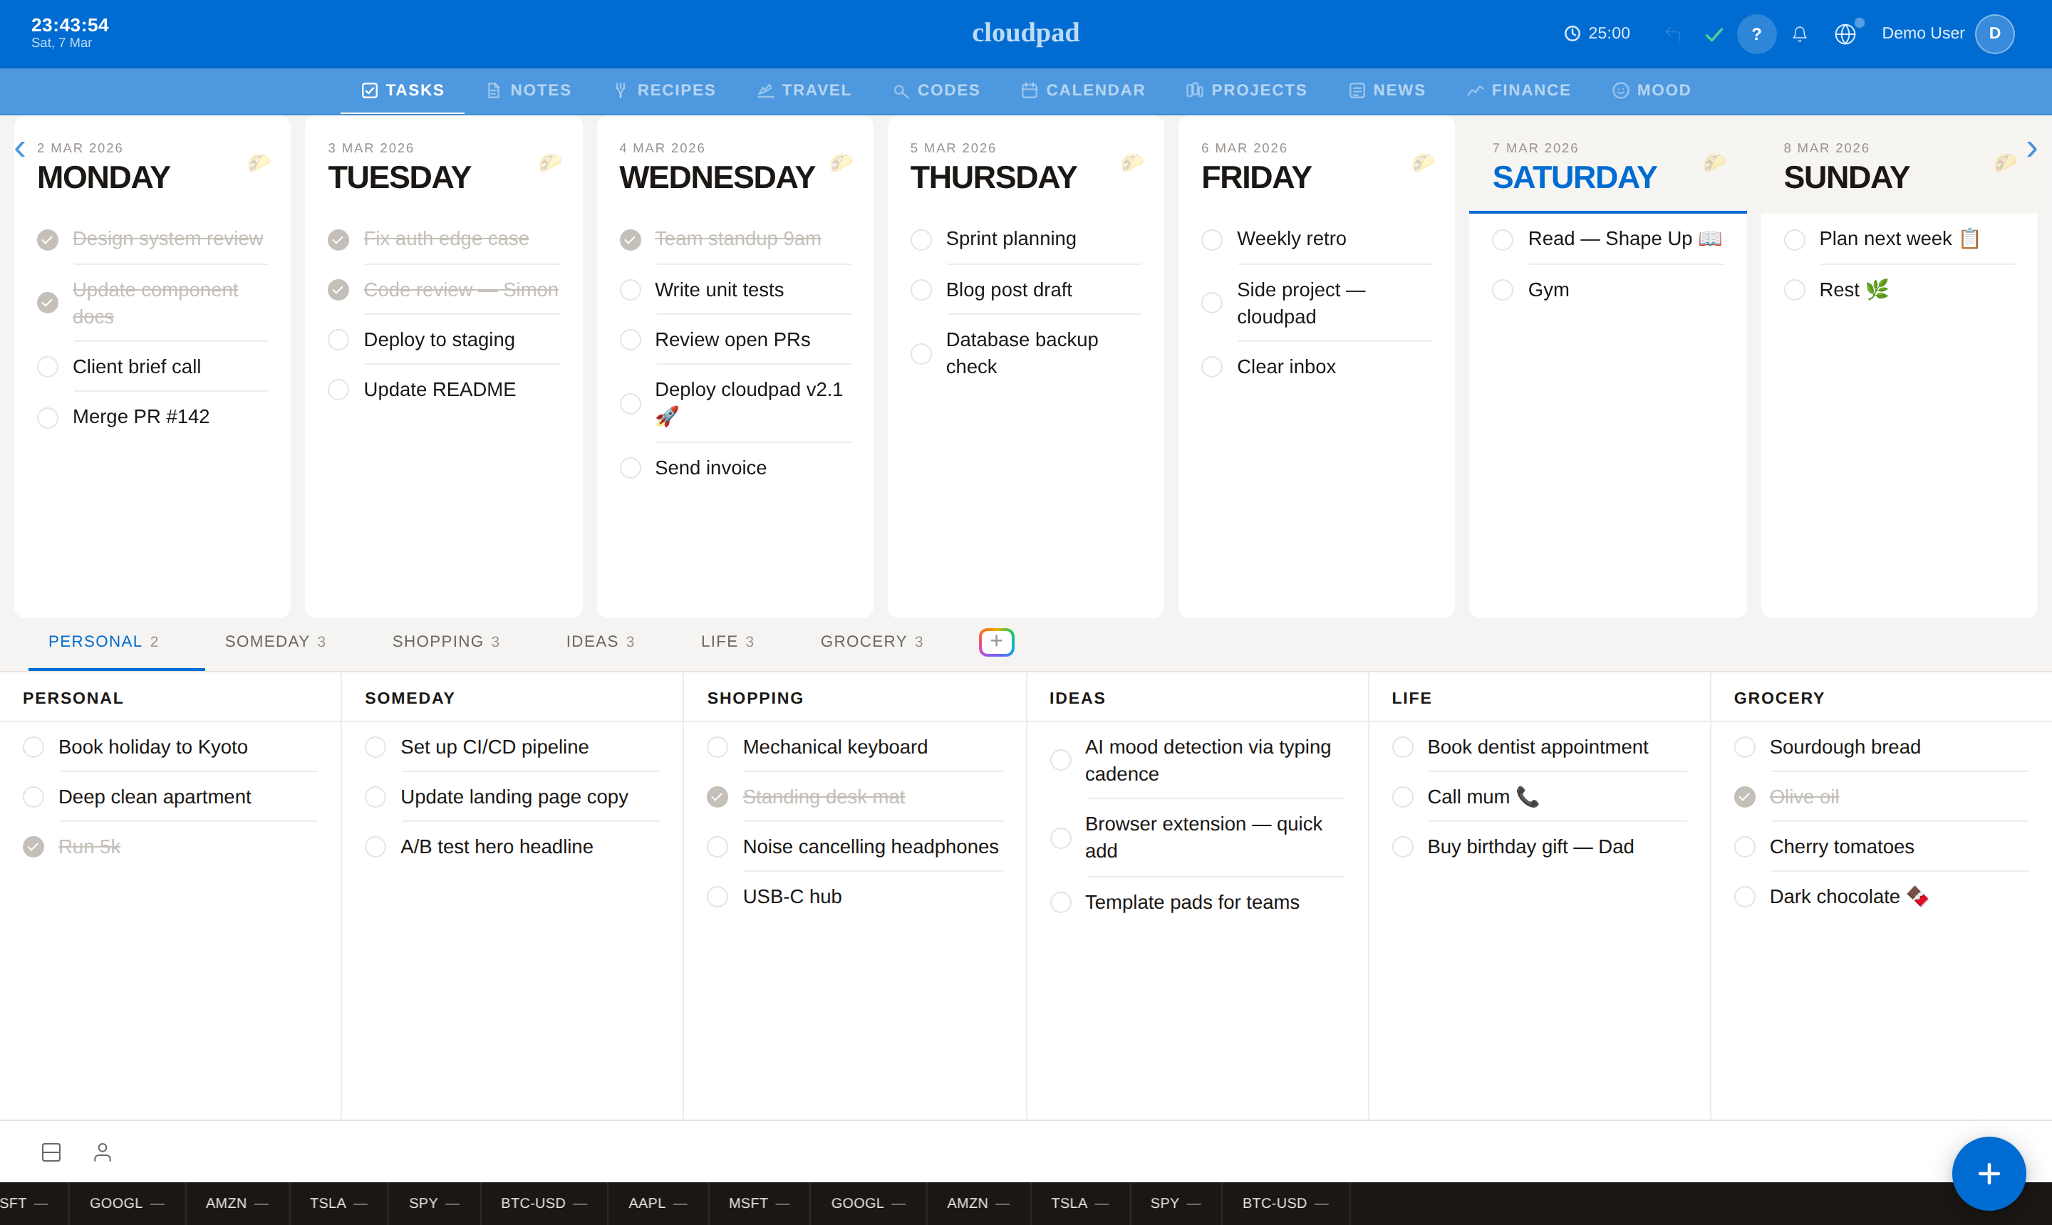Viewport: 2052px width, 1225px height.
Task: Click the taco icon on Monday card
Action: [x=259, y=162]
